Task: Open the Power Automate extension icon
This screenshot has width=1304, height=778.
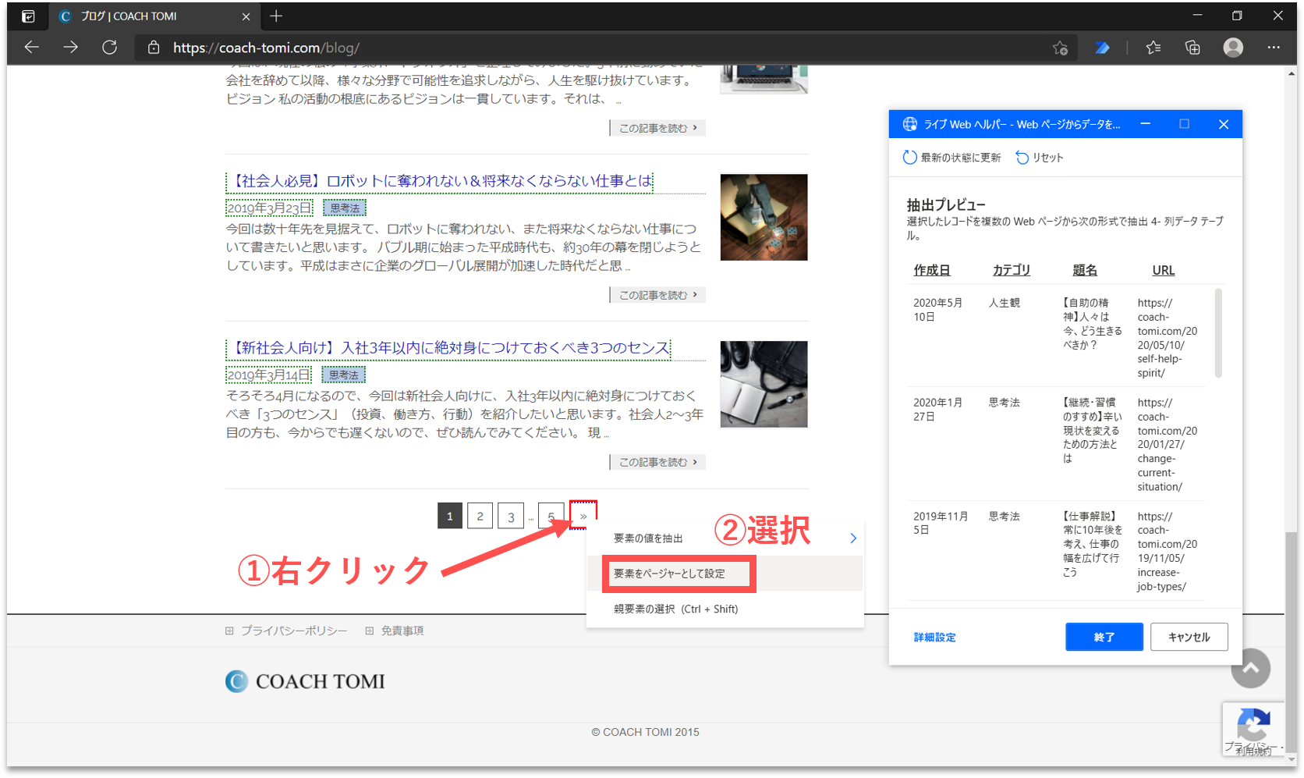Action: [x=1102, y=48]
